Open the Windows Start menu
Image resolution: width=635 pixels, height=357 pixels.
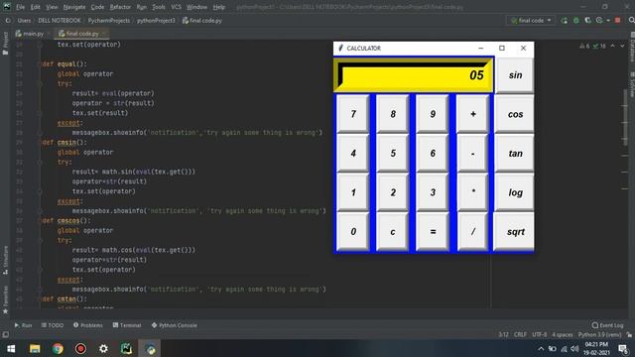point(11,348)
